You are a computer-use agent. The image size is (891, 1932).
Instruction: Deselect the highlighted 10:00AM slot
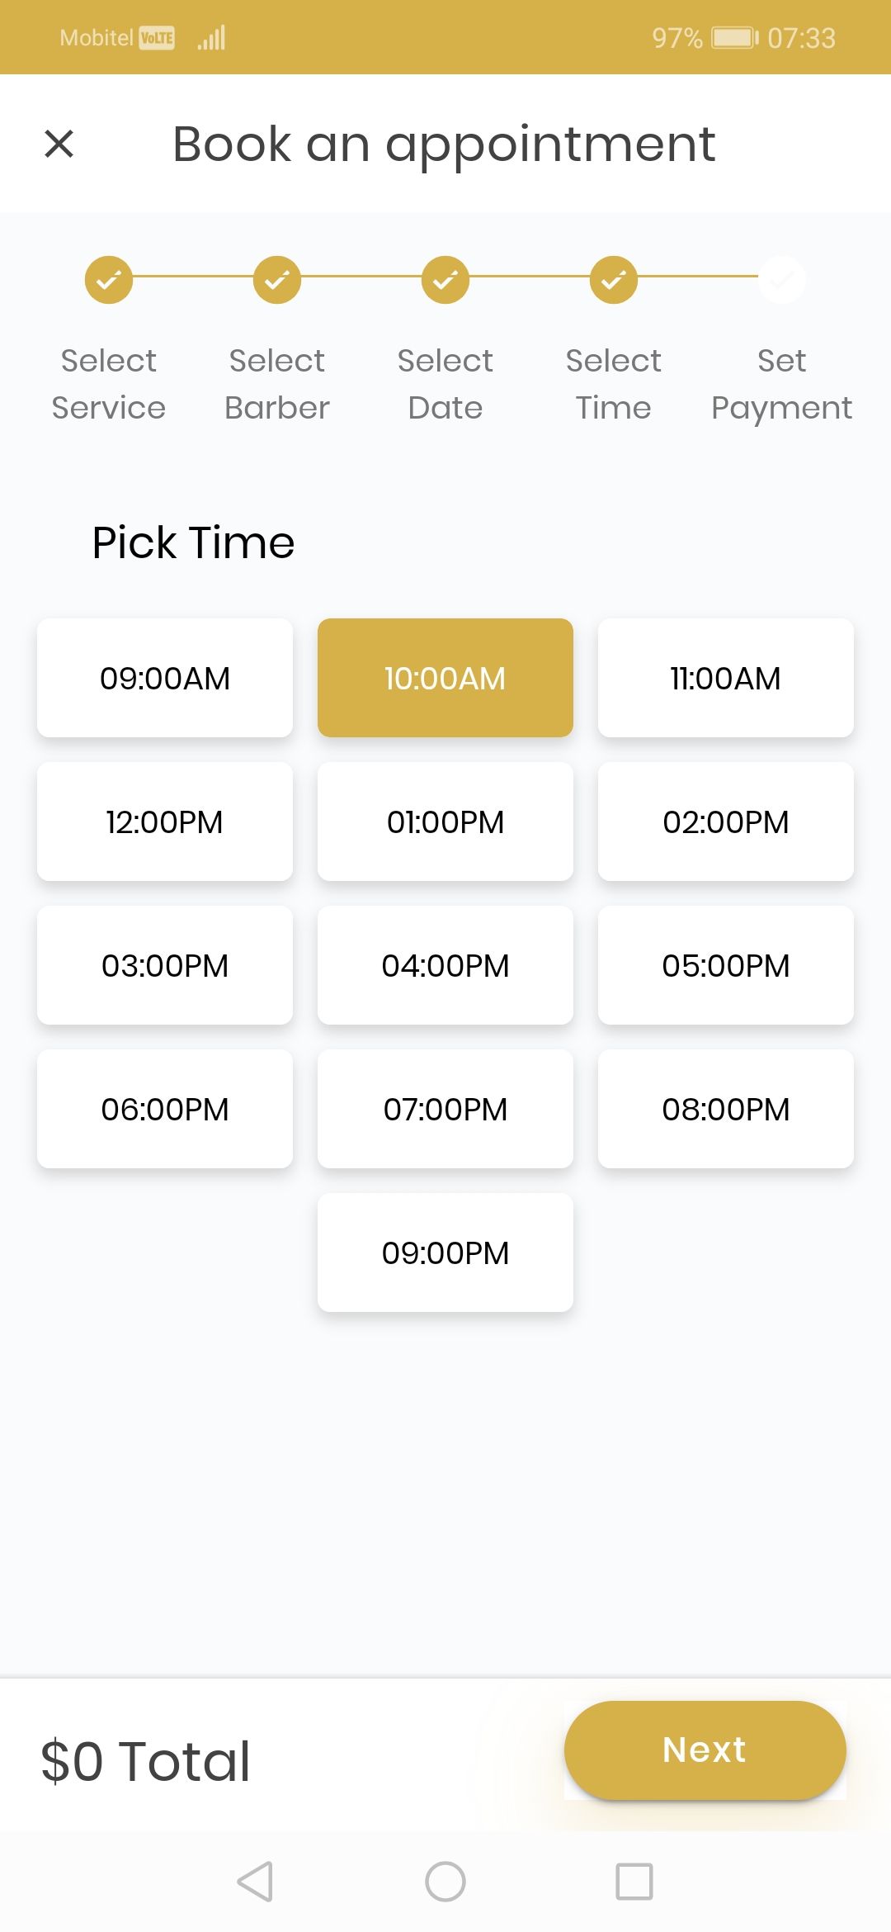[x=445, y=678]
